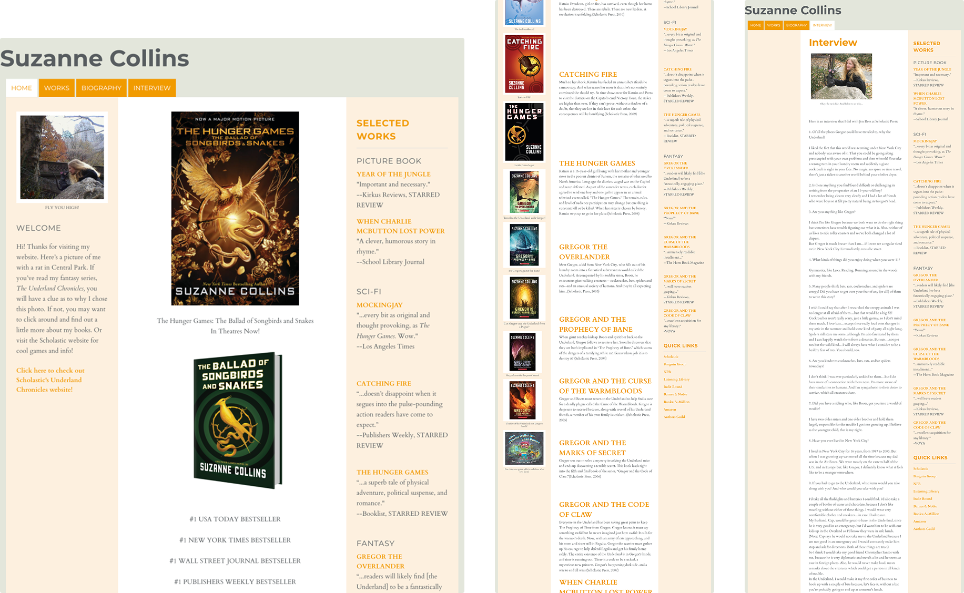Click the author photo on the Interview page
This screenshot has width=964, height=593.
(x=841, y=76)
